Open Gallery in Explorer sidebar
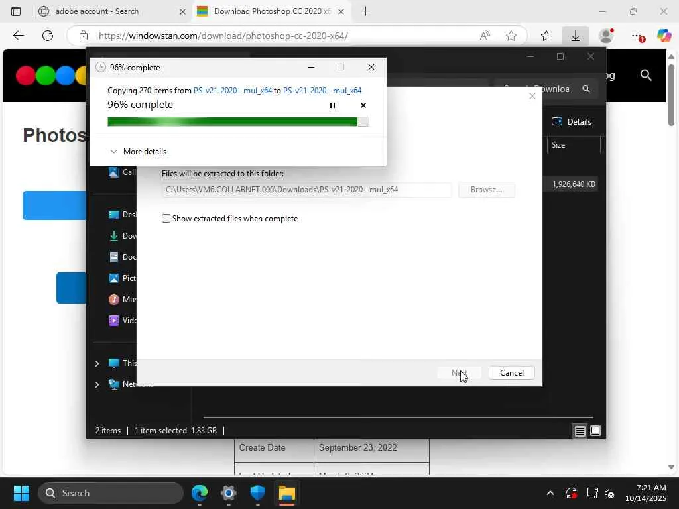 pyautogui.click(x=122, y=172)
